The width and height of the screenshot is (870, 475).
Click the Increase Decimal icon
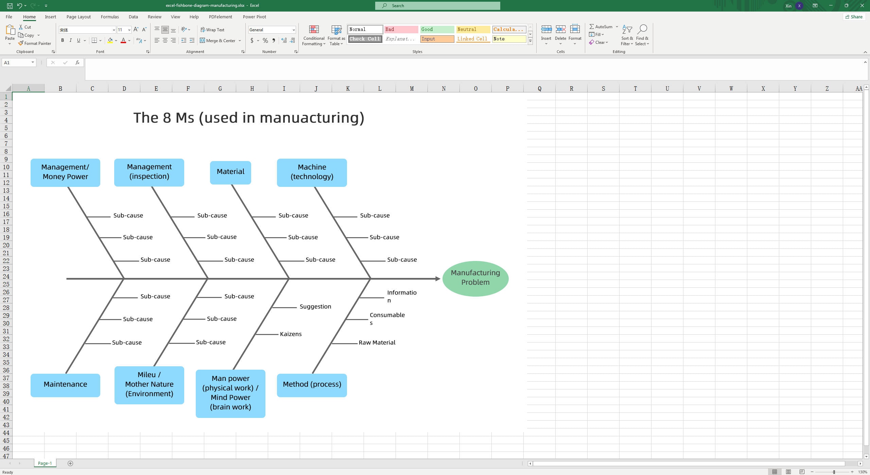pyautogui.click(x=284, y=40)
